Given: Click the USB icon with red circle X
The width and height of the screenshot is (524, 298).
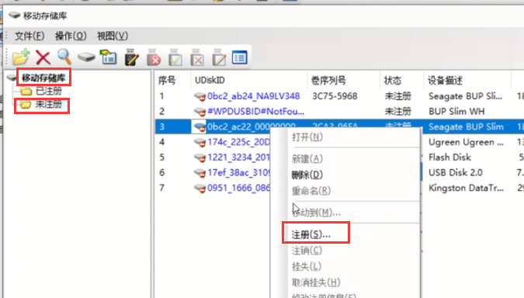Looking at the screenshot, I should [x=154, y=57].
